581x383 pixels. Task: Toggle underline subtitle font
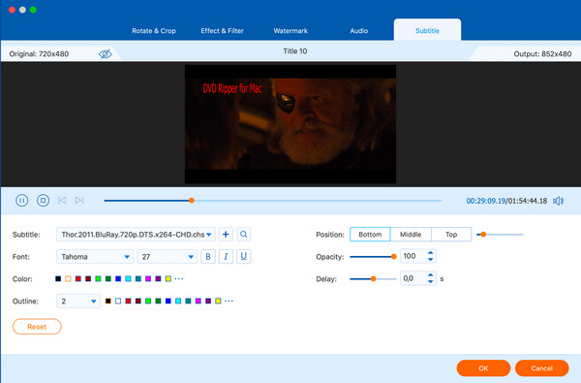tap(243, 256)
